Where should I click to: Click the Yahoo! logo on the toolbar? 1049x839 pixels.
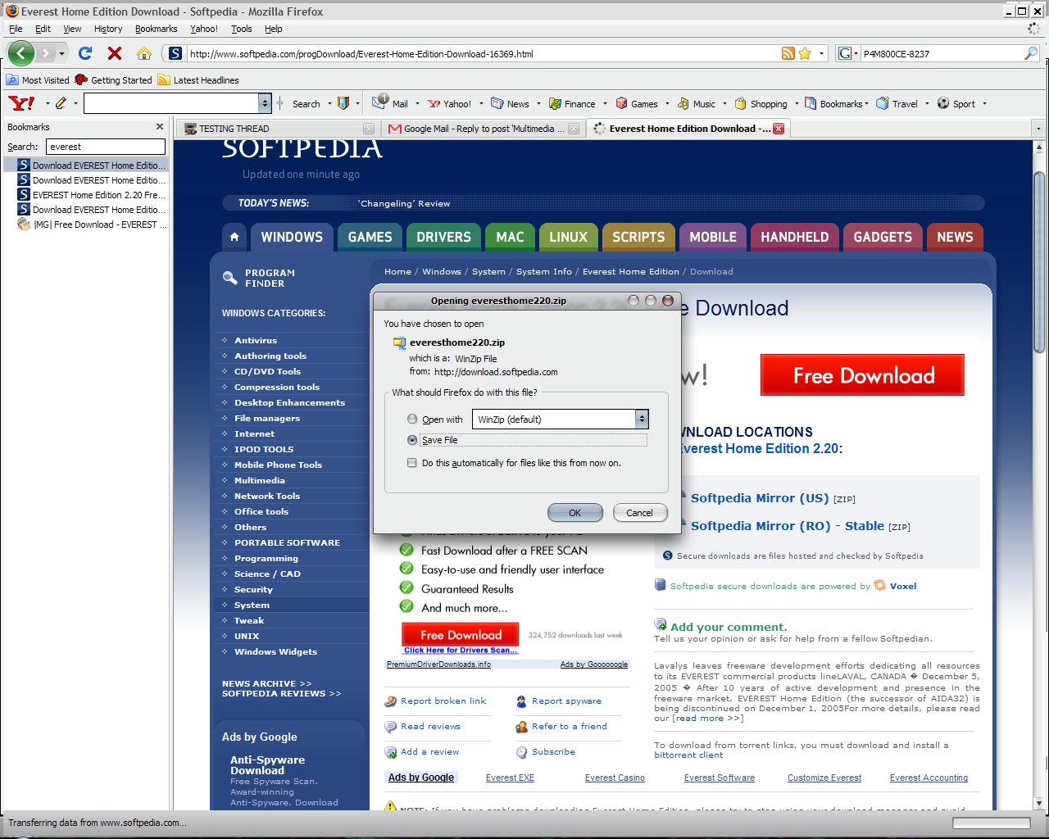(x=21, y=103)
